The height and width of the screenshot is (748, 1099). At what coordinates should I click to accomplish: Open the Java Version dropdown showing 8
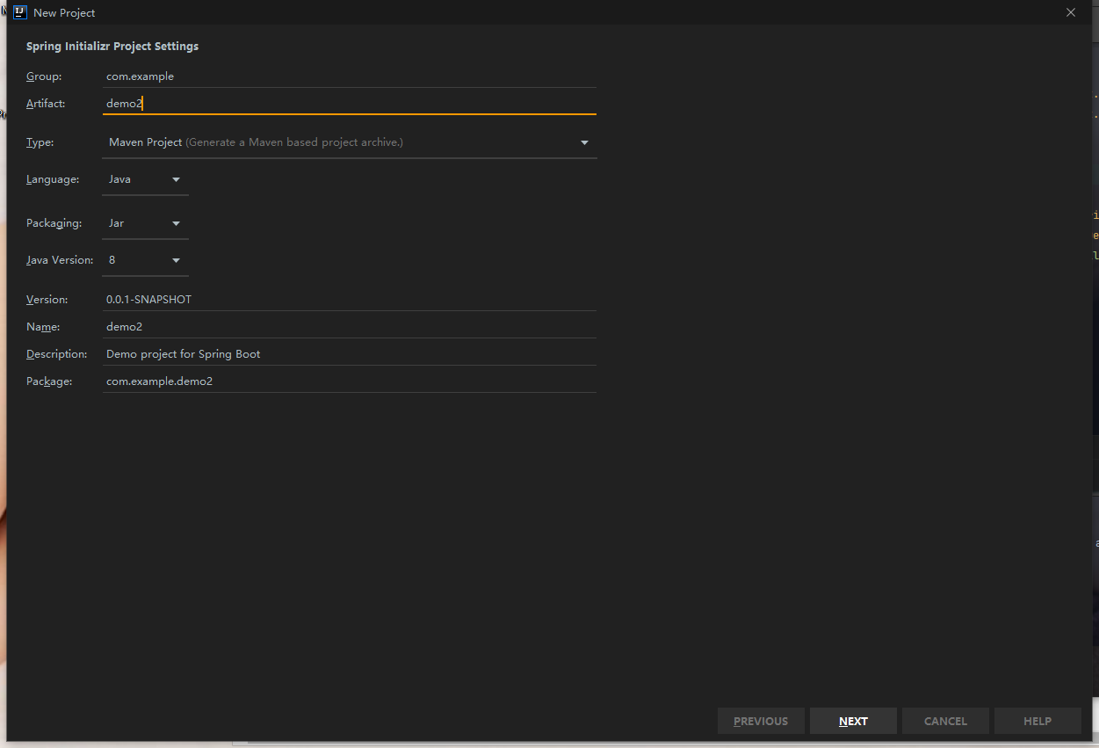pyautogui.click(x=145, y=260)
